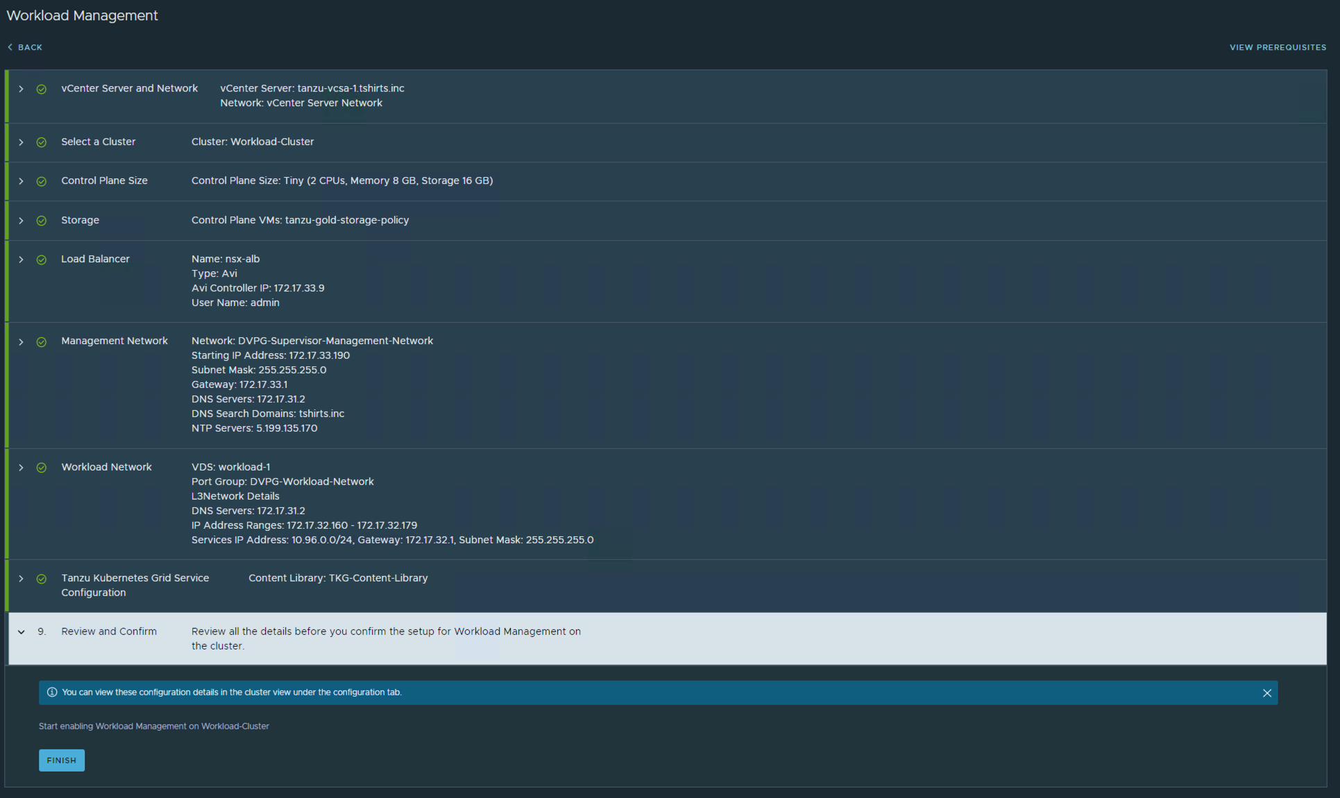
Task: Expand the vCenter Server and Network step
Action: point(21,89)
